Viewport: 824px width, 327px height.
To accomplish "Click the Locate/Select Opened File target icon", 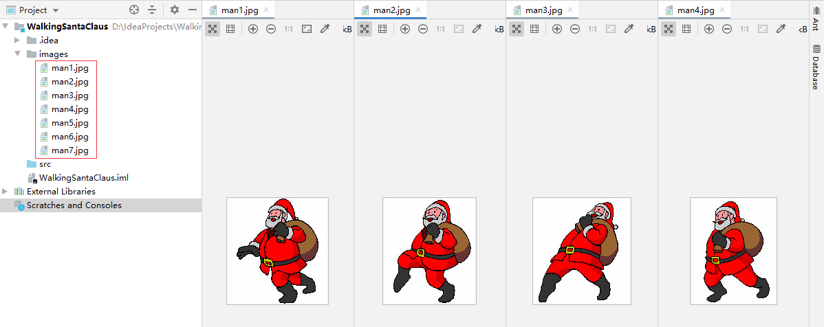I will [134, 10].
